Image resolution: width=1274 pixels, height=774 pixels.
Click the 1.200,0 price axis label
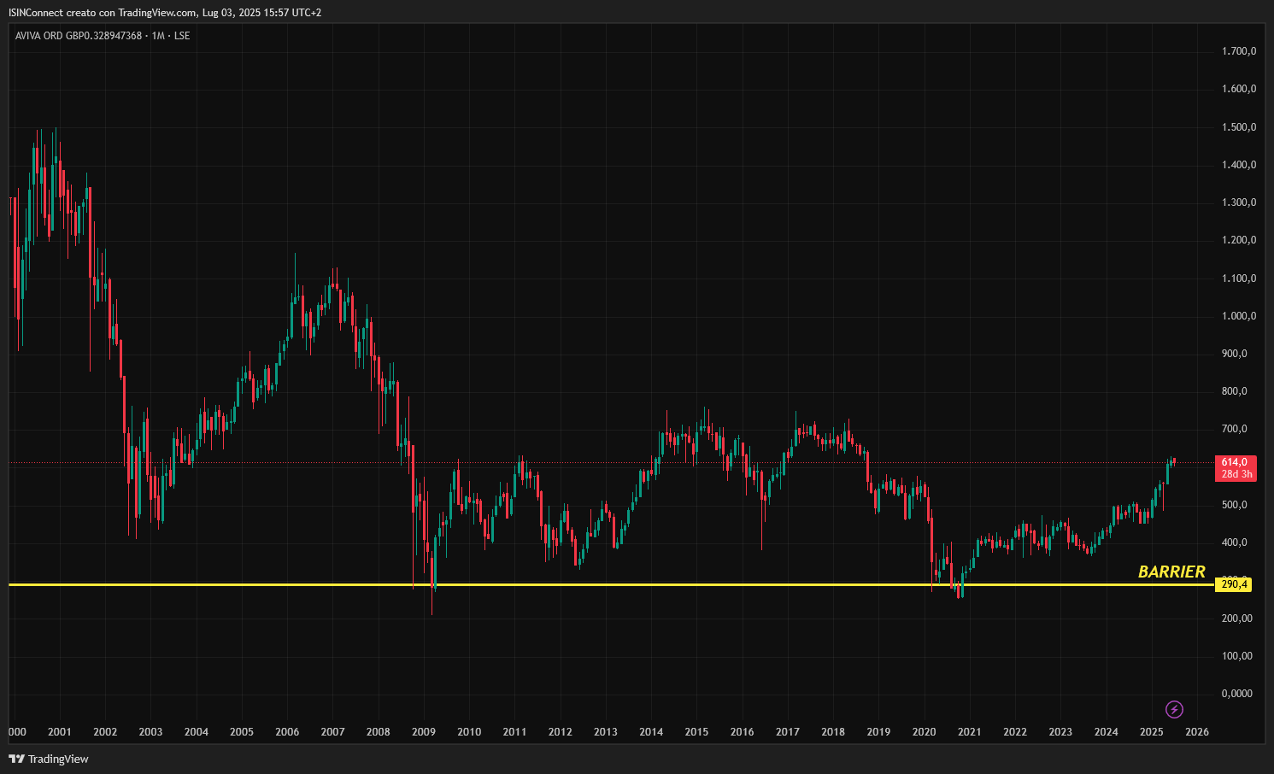tap(1239, 240)
